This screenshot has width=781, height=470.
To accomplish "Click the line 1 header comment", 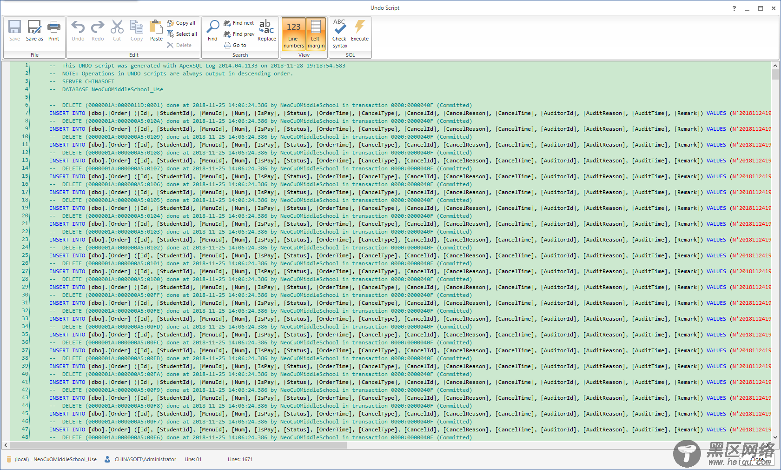I will pyautogui.click(x=198, y=66).
